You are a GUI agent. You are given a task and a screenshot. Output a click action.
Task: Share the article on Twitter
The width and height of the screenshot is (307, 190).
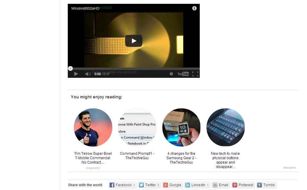pyautogui.click(x=149, y=185)
